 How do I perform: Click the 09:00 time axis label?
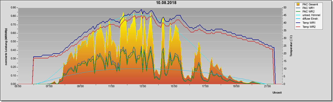80,86
